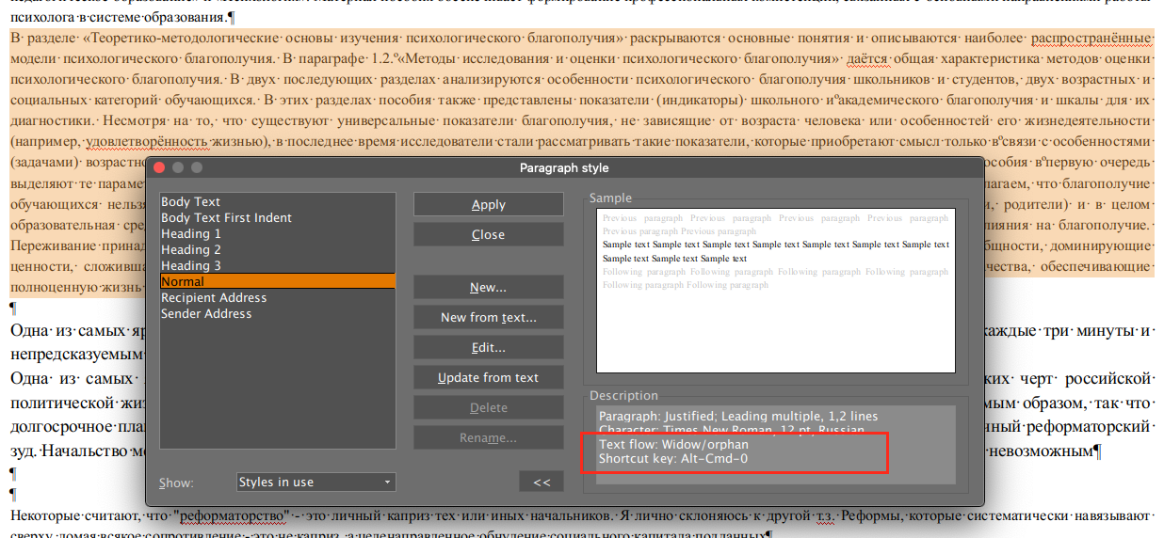Select the Heading 2 style
Viewport: 1164px width, 538px height.
tap(191, 249)
